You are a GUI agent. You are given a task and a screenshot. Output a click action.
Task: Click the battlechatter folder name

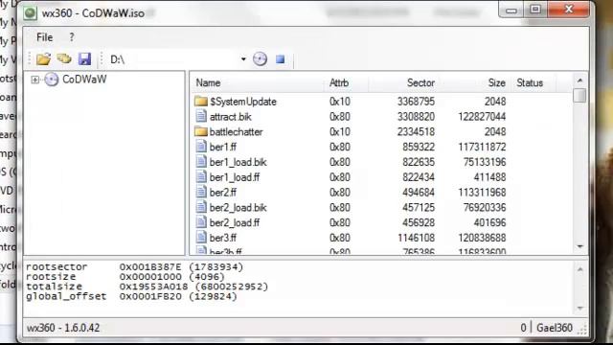[237, 132]
